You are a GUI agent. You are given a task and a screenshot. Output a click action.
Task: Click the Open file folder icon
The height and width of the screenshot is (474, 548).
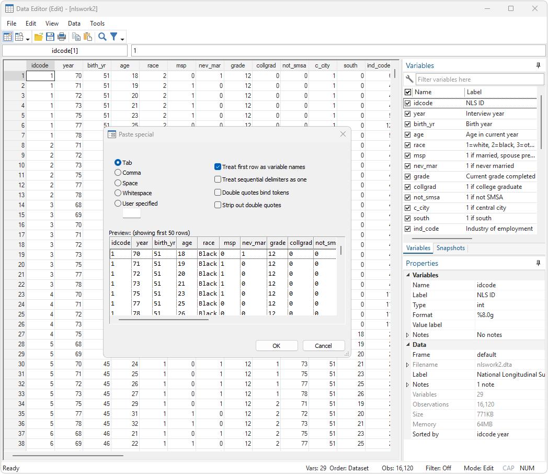(39, 36)
